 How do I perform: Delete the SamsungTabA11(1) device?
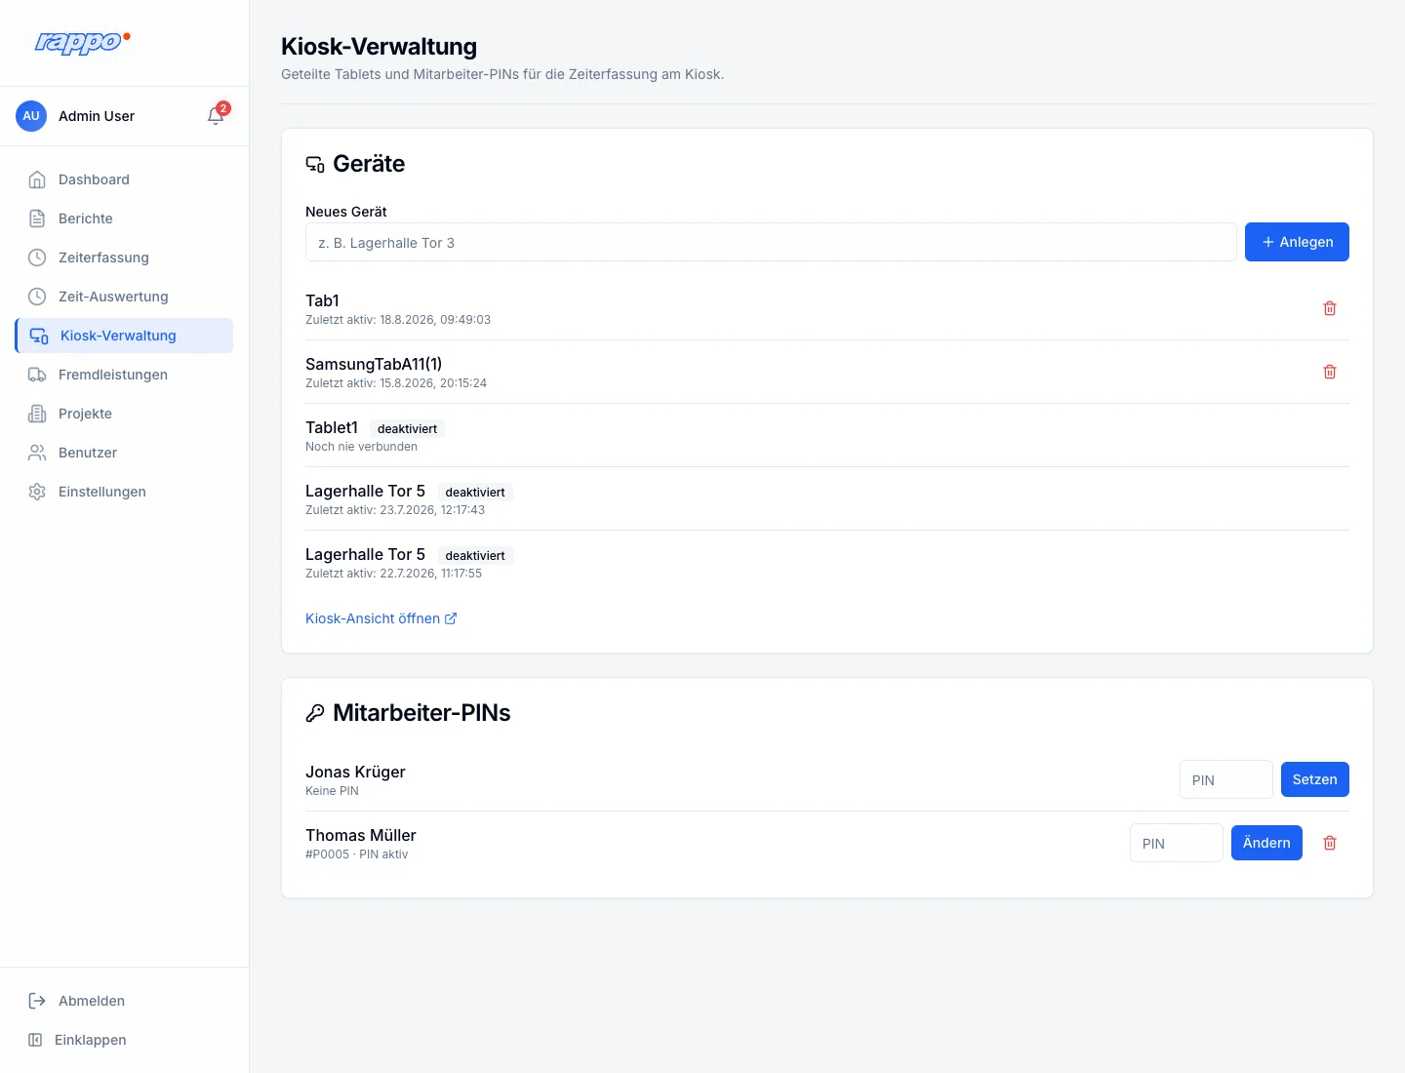point(1329,372)
